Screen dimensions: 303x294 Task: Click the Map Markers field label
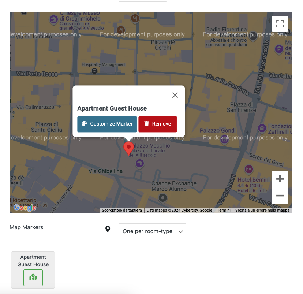[26, 227]
